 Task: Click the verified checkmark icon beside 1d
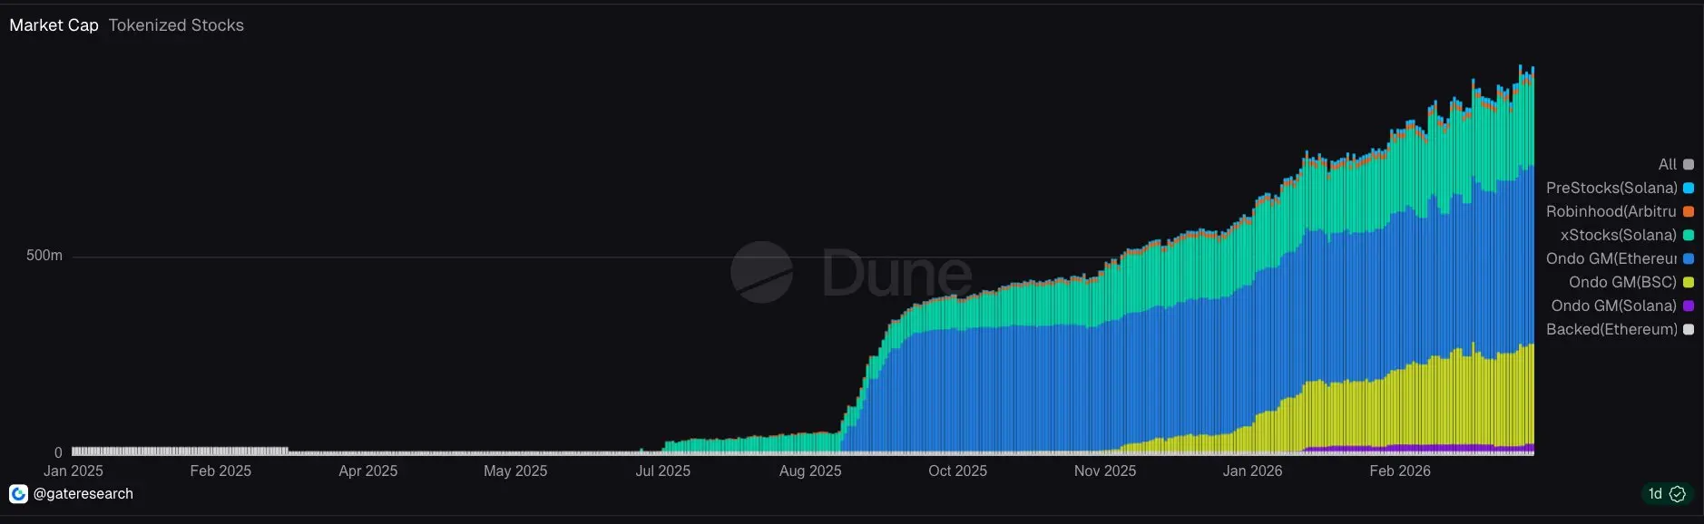pyautogui.click(x=1678, y=494)
